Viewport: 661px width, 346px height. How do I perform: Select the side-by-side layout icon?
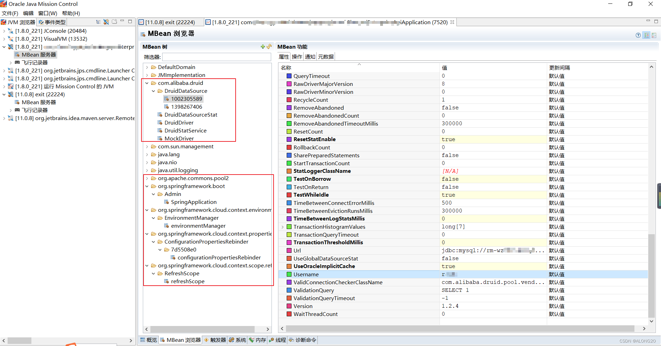(647, 35)
